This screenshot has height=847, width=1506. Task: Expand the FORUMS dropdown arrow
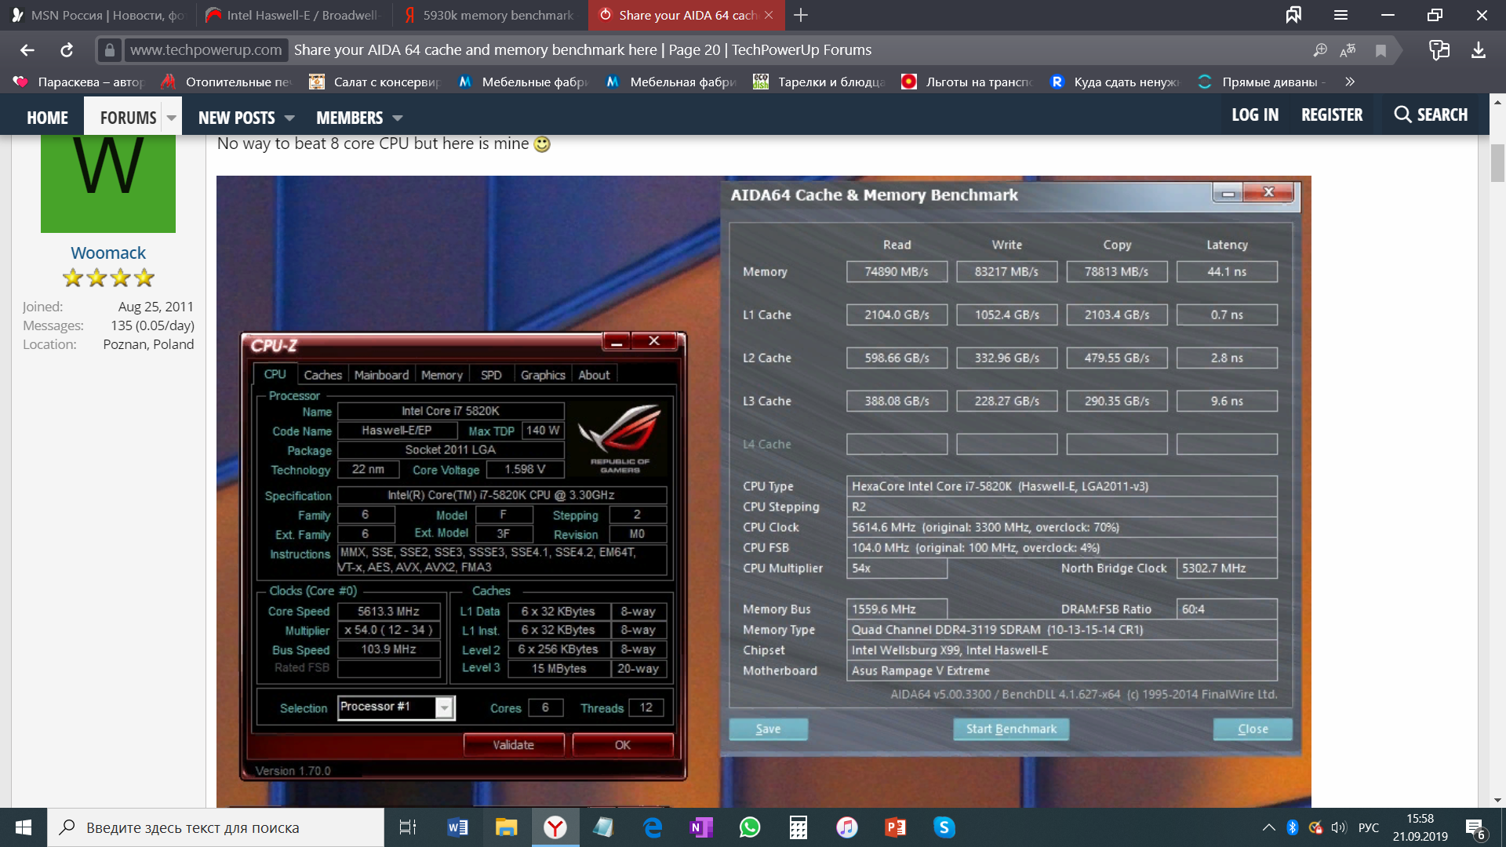[x=171, y=118]
